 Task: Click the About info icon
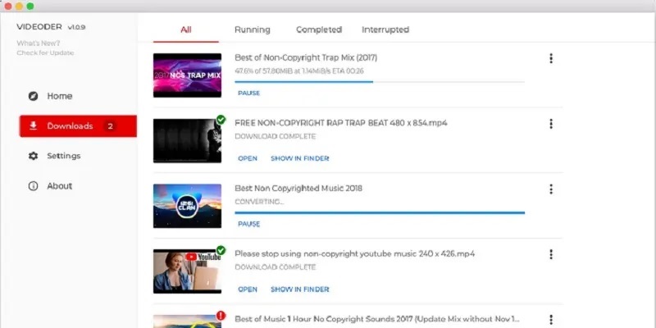(33, 186)
